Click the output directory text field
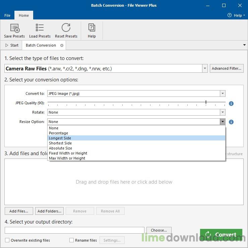 74,230
